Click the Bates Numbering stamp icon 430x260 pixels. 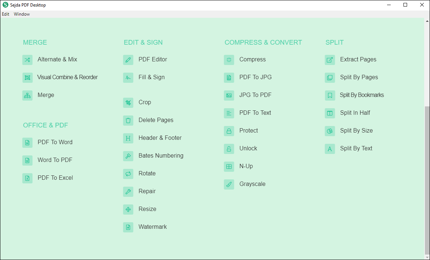pos(128,156)
